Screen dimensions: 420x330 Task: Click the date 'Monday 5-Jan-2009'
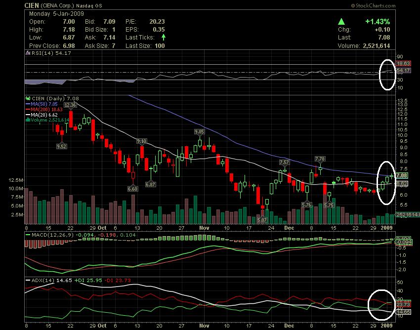(x=56, y=14)
